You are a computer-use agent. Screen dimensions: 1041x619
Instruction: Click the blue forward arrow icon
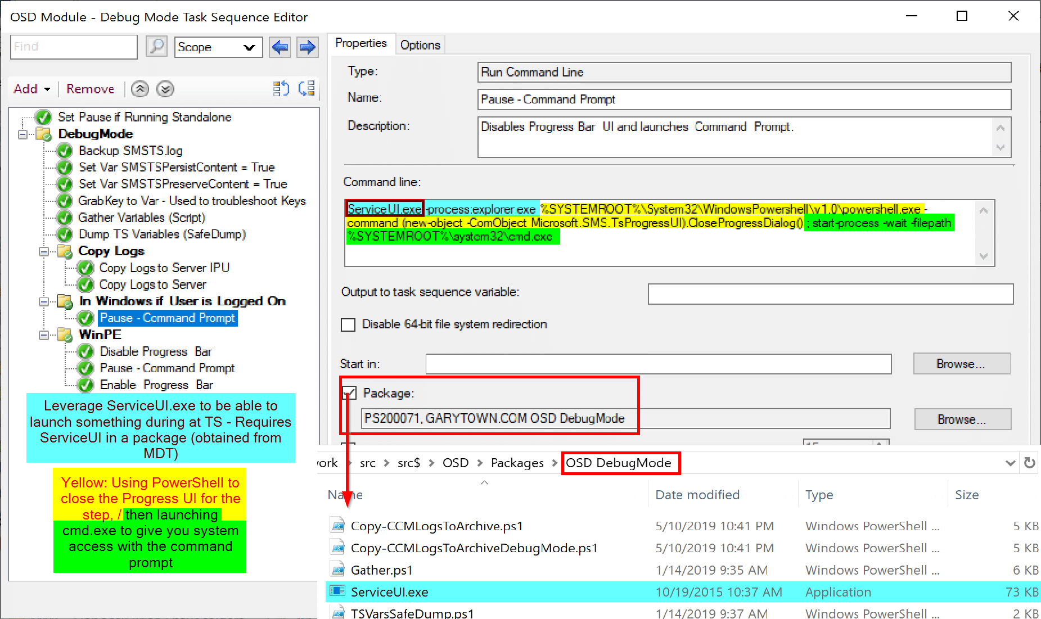pyautogui.click(x=307, y=47)
